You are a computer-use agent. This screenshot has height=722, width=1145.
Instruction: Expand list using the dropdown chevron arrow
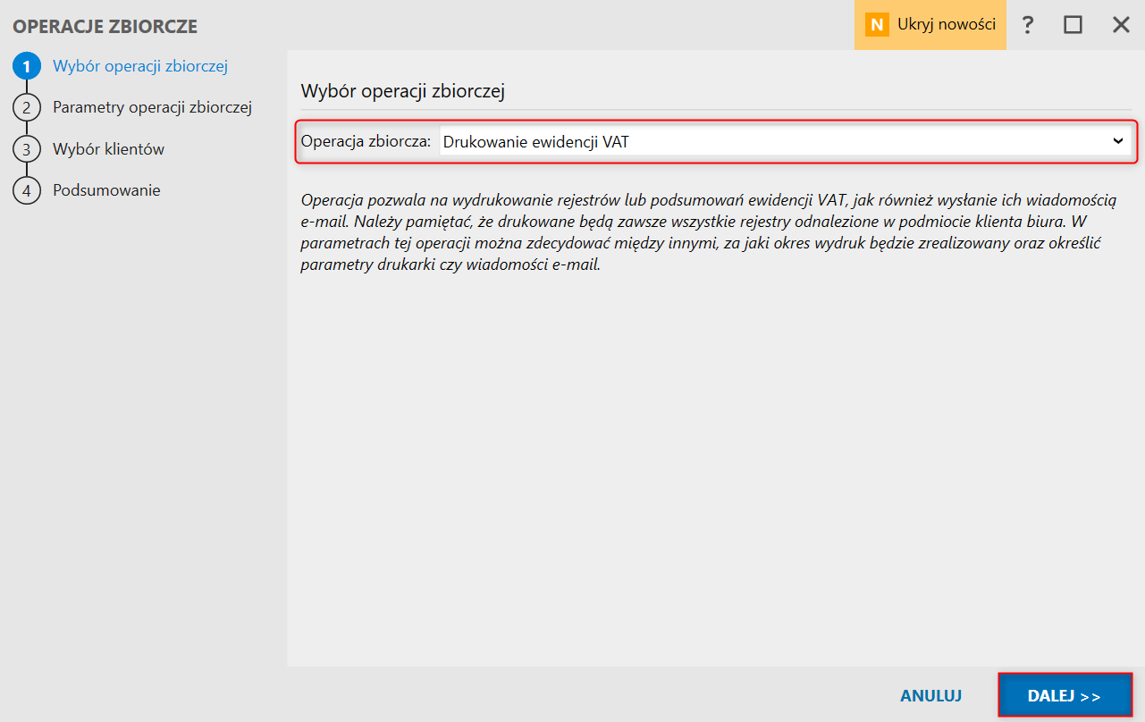(1117, 141)
